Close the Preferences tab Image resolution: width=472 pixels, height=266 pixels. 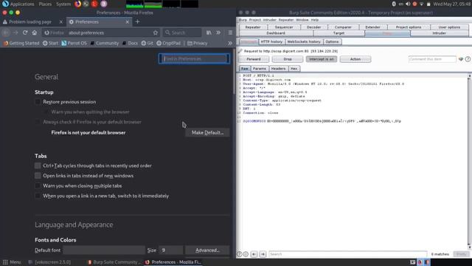point(127,22)
